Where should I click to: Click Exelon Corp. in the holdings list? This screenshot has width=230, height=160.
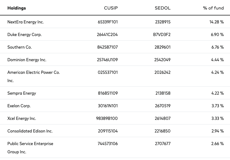point(19,106)
